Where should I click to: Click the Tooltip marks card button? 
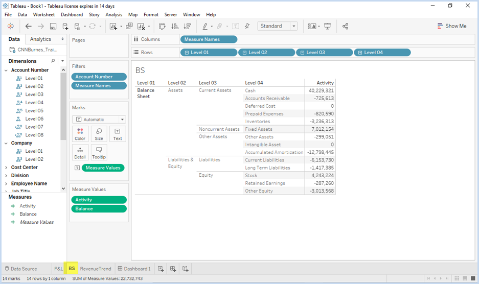(x=99, y=153)
